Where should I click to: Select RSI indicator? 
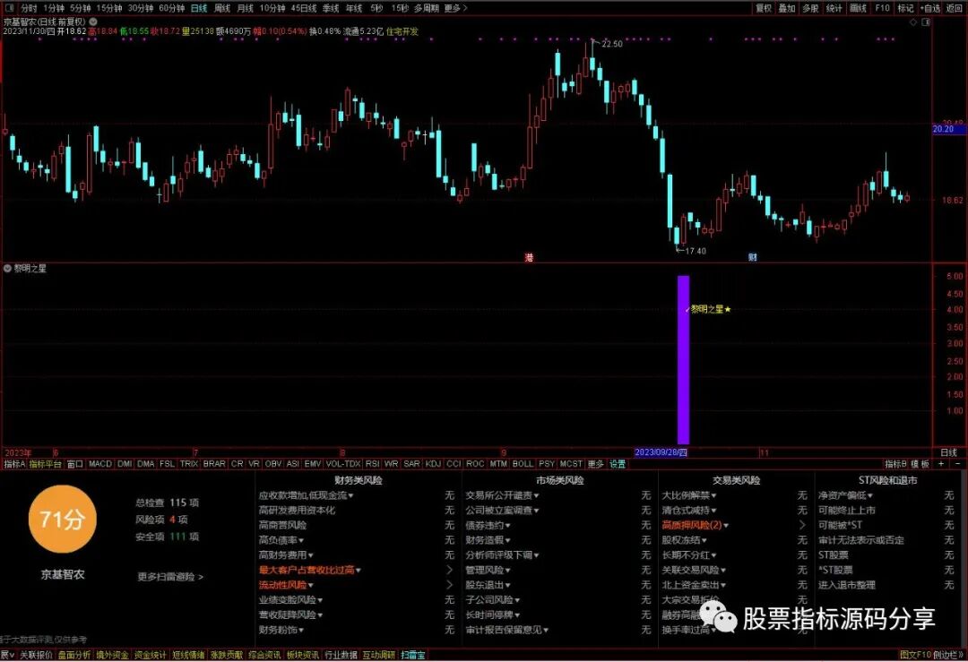tap(372, 464)
